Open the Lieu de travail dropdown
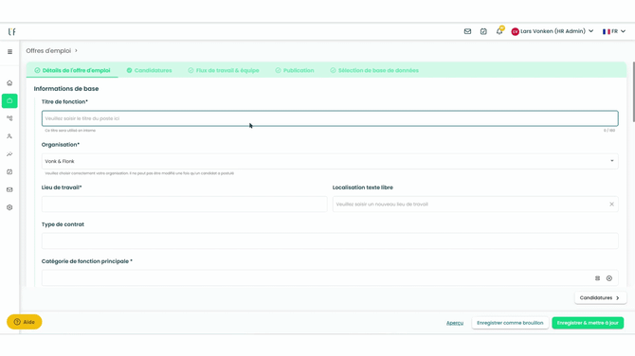 click(184, 205)
